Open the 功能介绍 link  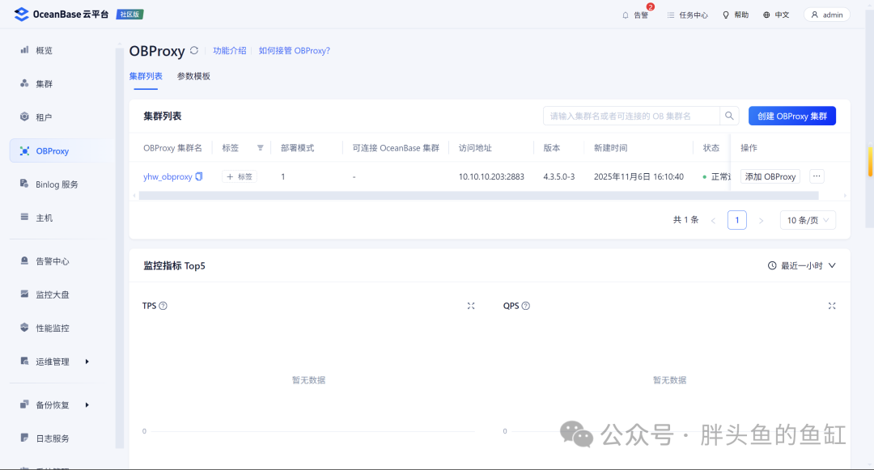(x=230, y=51)
